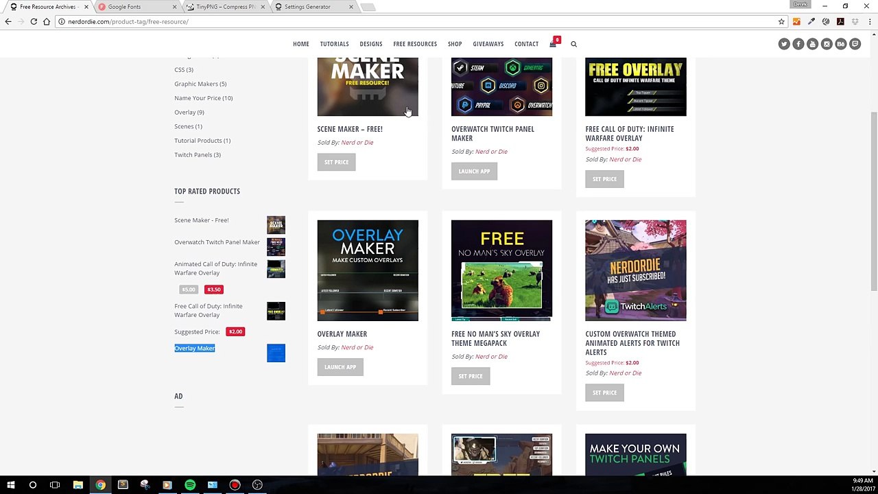Open the Name Your Price (10) category
Screen dimensions: 878x494
[x=203, y=98]
